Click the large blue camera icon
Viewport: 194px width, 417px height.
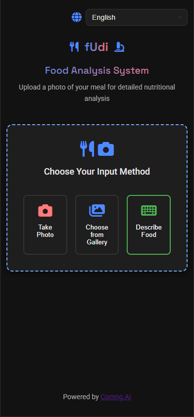pyautogui.click(x=106, y=149)
